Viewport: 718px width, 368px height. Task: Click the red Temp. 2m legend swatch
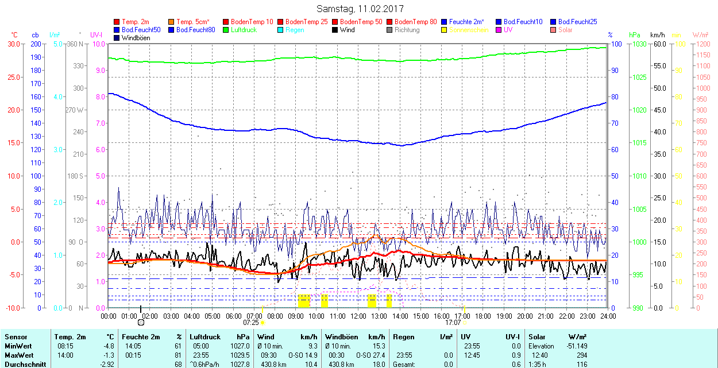click(x=117, y=22)
